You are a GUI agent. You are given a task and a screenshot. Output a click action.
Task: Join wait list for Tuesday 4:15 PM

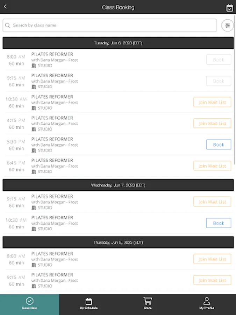[212, 124]
